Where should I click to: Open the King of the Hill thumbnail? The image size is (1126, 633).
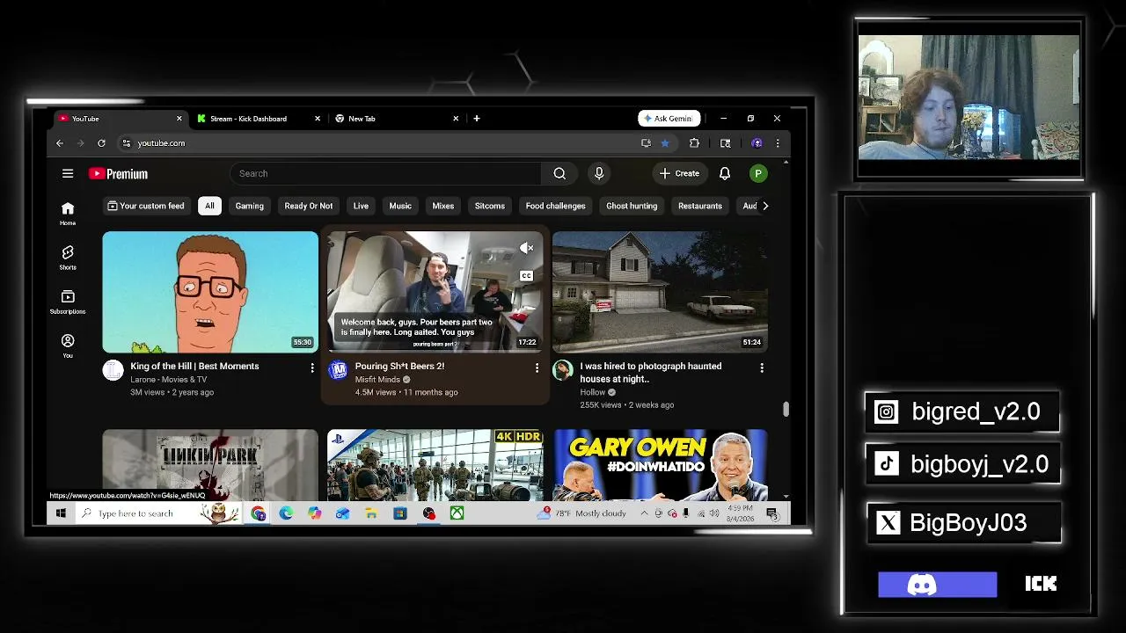210,292
